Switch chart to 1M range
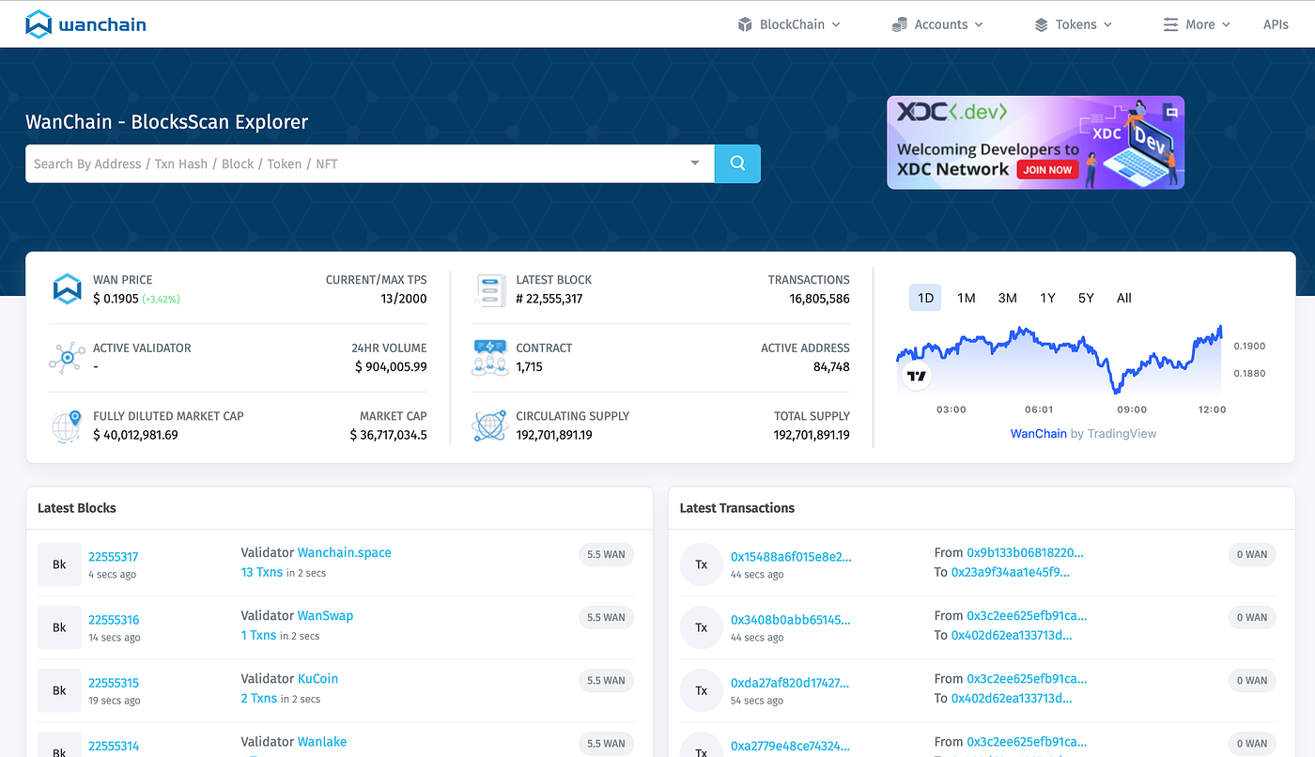Screen dimensions: 1315x757 [x=967, y=298]
